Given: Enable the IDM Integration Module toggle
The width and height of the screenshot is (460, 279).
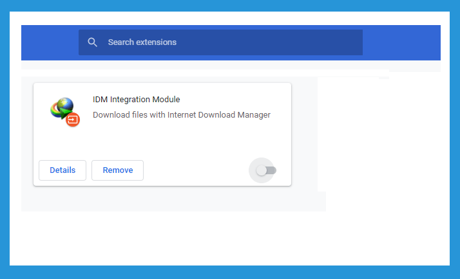Looking at the screenshot, I should pos(266,170).
